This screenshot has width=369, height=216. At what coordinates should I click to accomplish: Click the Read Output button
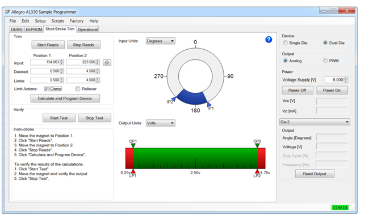[x=315, y=174]
